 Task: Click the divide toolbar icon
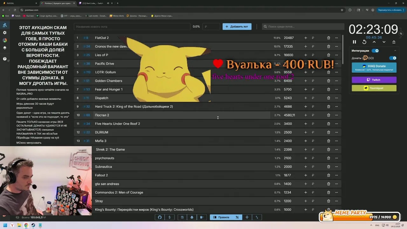(247, 217)
